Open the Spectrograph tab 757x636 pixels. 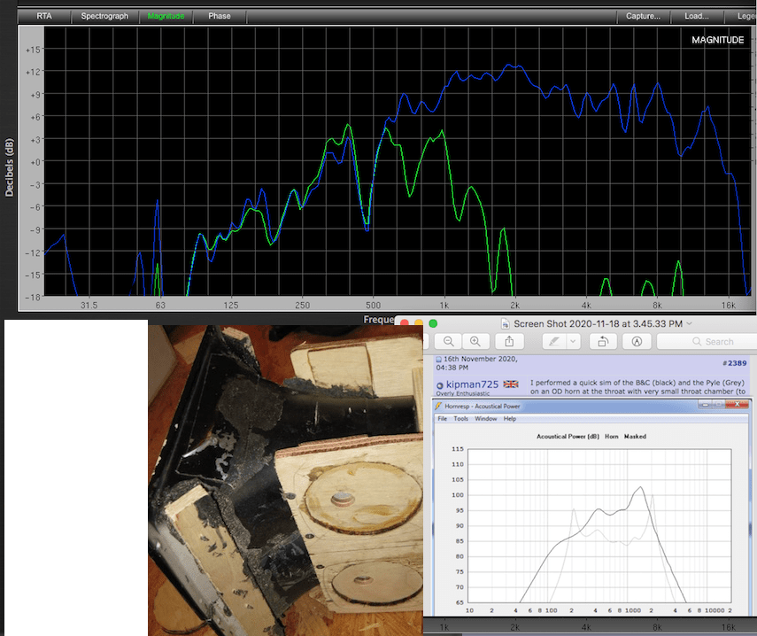(104, 16)
